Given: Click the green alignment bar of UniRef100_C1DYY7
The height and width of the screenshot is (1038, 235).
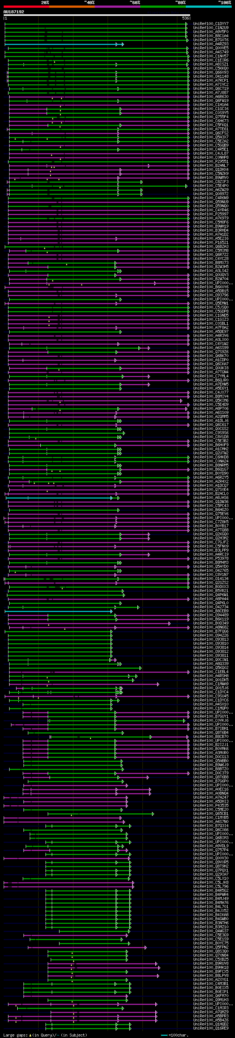Looking at the screenshot, I should tap(95, 24).
